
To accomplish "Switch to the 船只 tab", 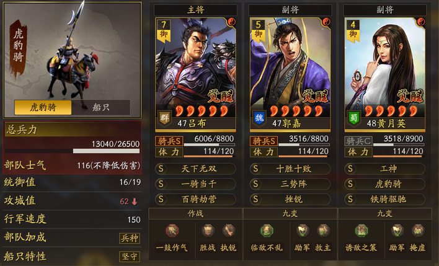I will click(x=101, y=107).
